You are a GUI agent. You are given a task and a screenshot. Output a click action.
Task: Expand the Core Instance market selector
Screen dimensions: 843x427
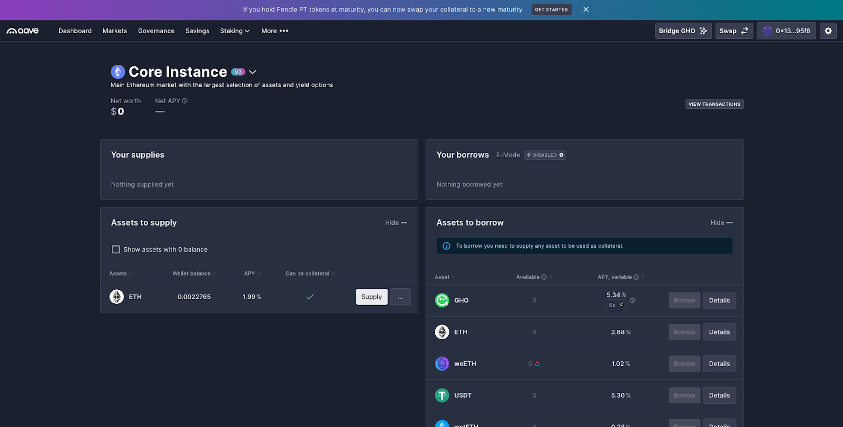252,72
